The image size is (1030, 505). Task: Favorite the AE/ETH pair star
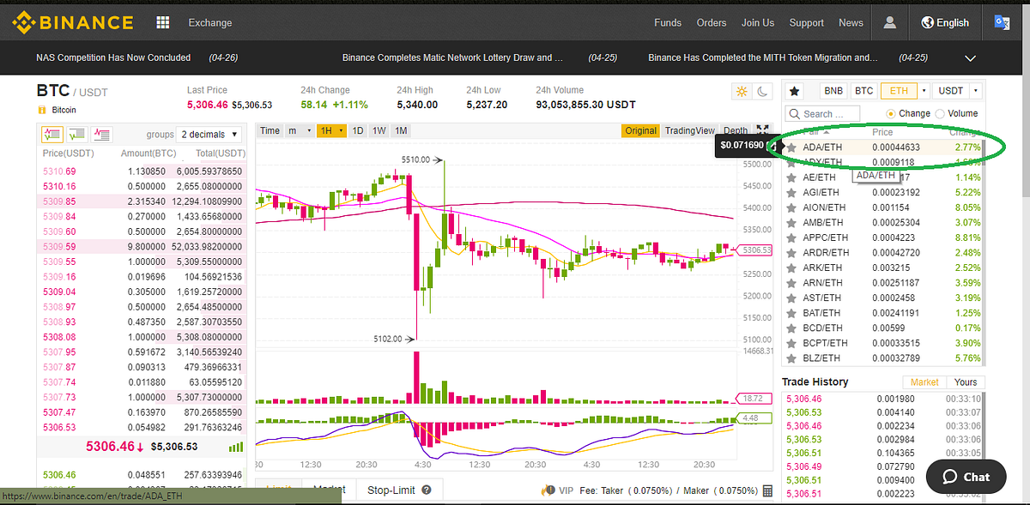click(791, 177)
